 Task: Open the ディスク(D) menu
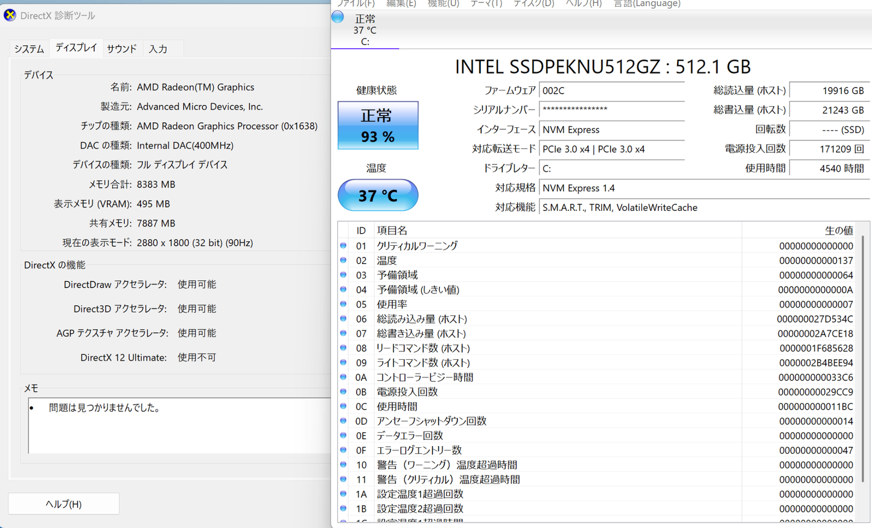pos(534,4)
